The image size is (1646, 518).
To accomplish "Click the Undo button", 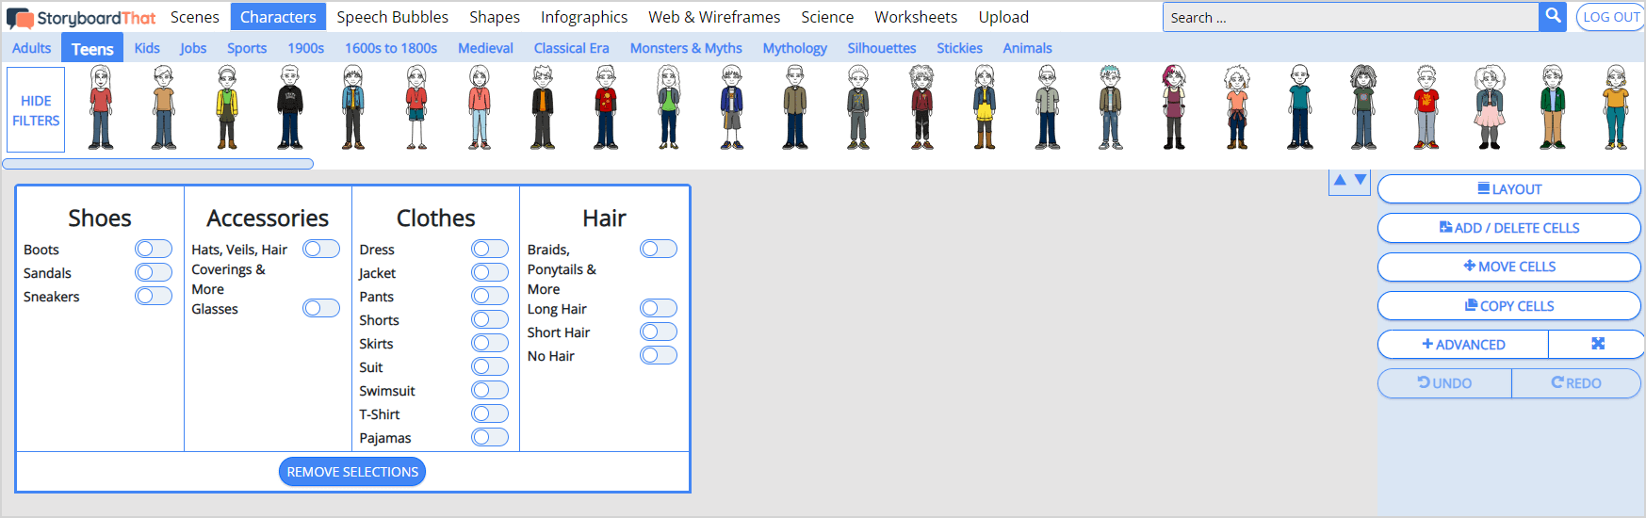I will (1444, 383).
